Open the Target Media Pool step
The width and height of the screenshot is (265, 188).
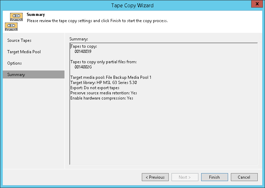point(24,52)
